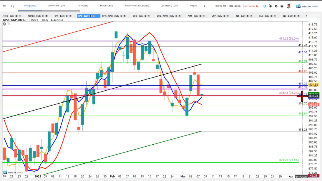Open the GLD - Daily chart tab
The image size is (322, 181).
[x=264, y=16]
